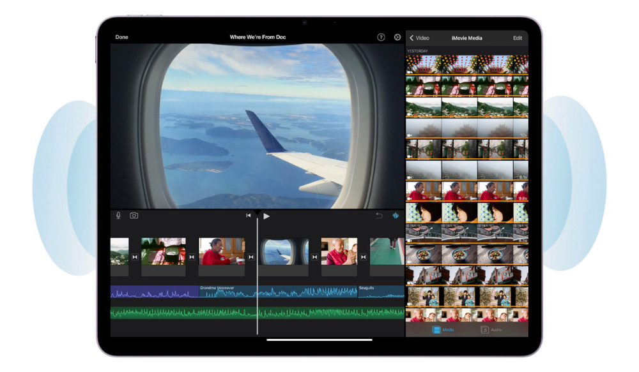
Task: Click the undo arrow icon
Action: point(379,216)
